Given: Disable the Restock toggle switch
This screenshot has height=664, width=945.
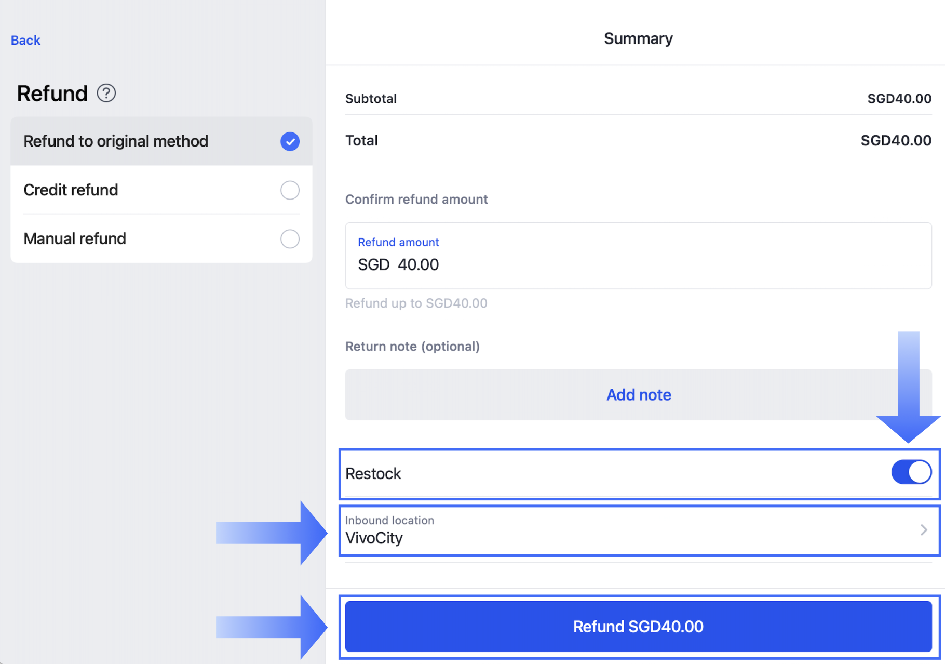Looking at the screenshot, I should coord(911,473).
